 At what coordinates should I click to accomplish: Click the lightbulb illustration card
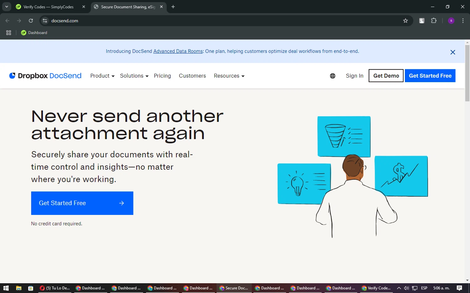(x=303, y=184)
